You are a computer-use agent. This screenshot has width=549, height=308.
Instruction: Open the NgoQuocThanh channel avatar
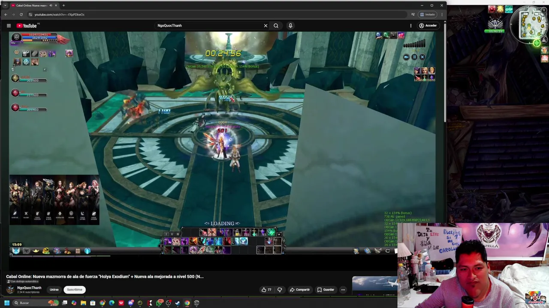pyautogui.click(x=10, y=290)
